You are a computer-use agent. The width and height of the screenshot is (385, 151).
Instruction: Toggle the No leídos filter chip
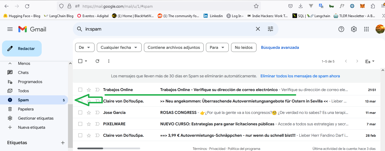pyautogui.click(x=244, y=47)
